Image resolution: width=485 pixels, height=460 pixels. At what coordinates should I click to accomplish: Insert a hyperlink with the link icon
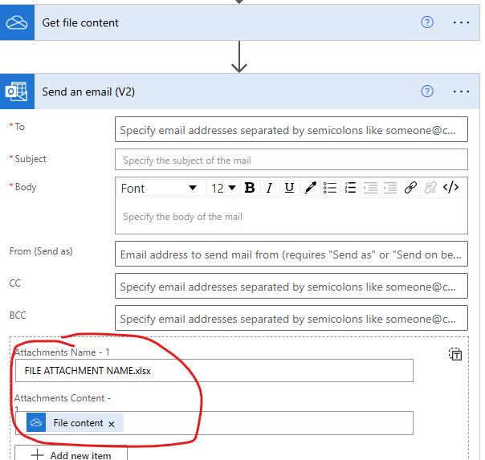[x=410, y=188]
